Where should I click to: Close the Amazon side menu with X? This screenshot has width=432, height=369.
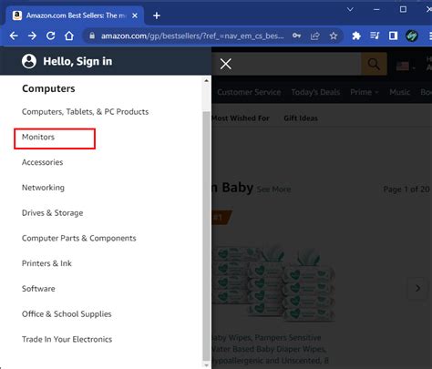point(226,64)
